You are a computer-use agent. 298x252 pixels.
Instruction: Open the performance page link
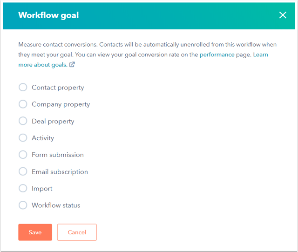click(x=217, y=55)
